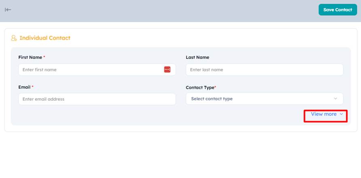Click the red asterisk beside Email

point(32,87)
